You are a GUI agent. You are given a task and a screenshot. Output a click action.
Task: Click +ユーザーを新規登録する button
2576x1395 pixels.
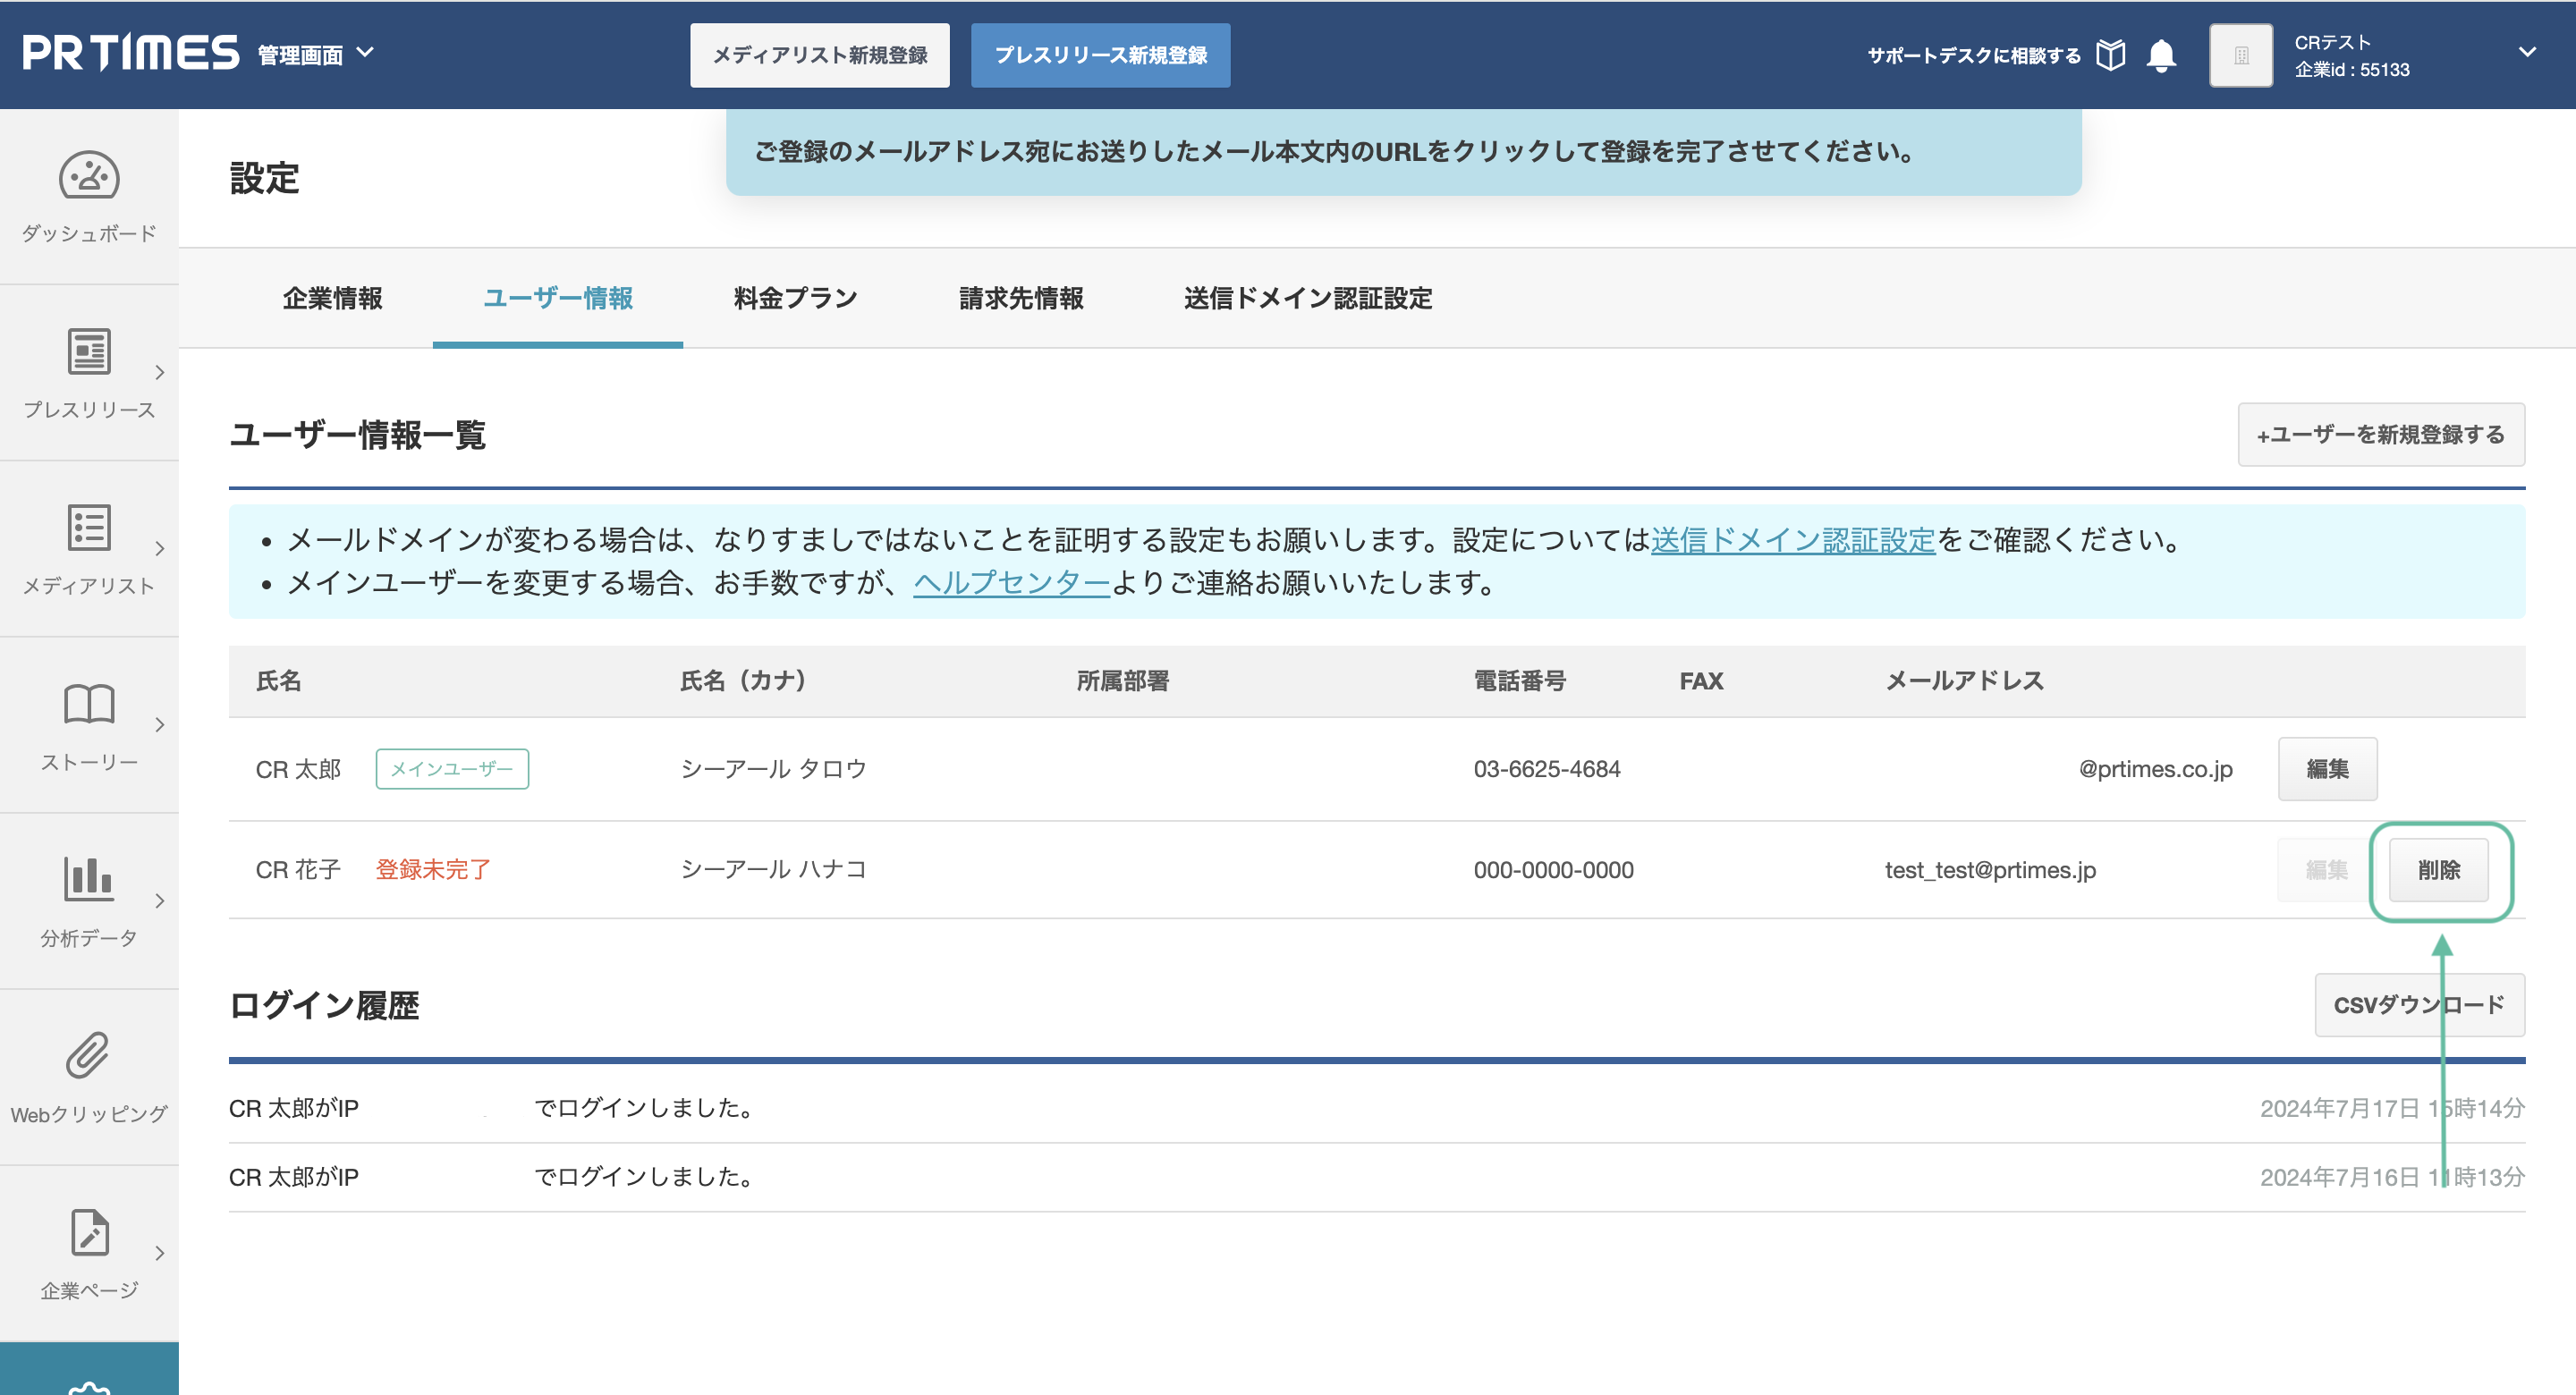(x=2380, y=435)
